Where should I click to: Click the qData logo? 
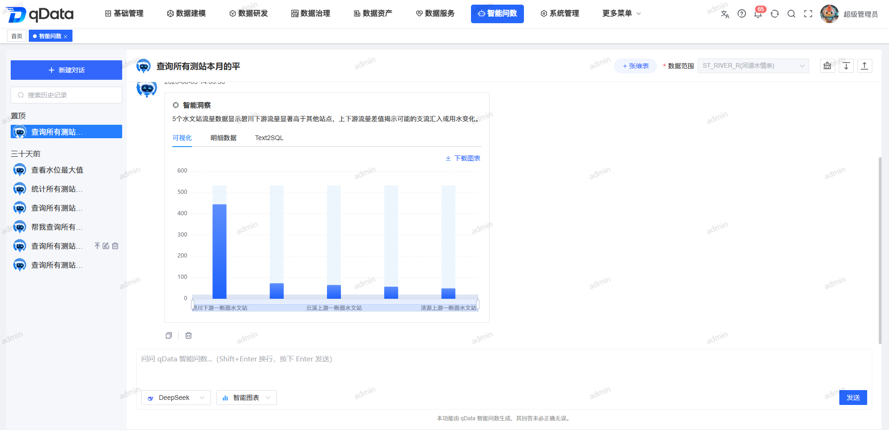point(41,14)
